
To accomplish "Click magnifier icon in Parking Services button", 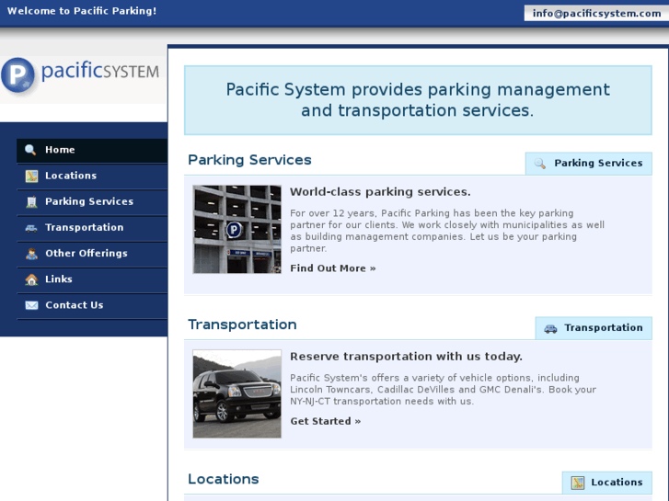I will tap(540, 164).
